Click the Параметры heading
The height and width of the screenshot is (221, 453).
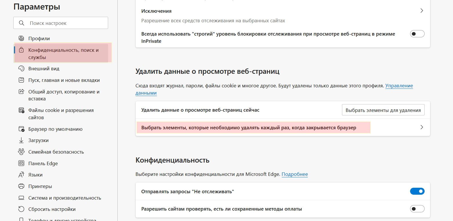[37, 7]
